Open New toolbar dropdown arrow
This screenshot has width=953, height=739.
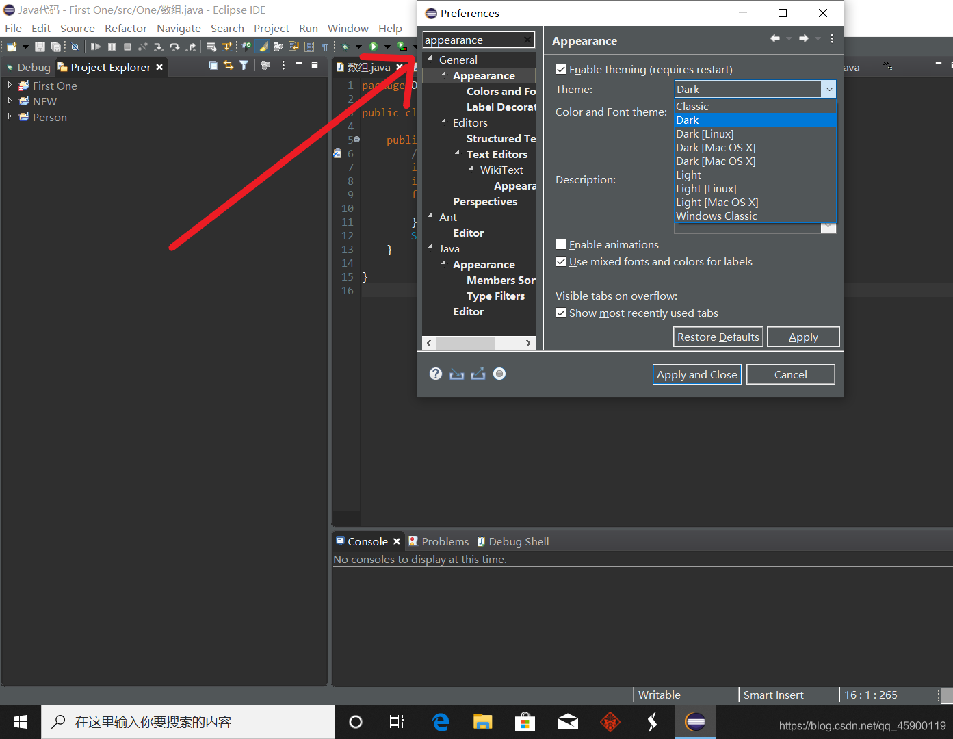25,47
